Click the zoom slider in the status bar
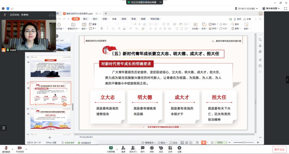This screenshot has height=154, width=289. pos(244,142)
